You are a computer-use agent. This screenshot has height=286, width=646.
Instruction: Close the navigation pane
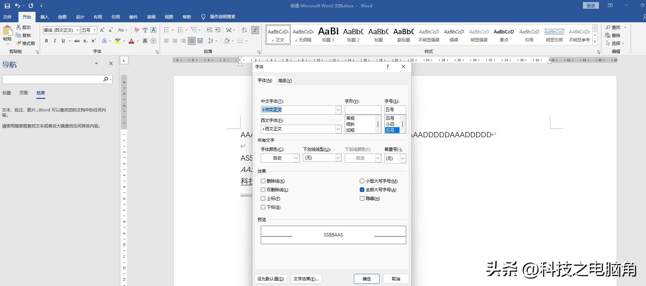coord(111,63)
